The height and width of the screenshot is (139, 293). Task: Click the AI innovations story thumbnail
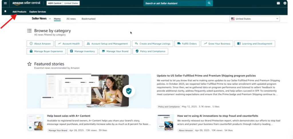click(166, 123)
